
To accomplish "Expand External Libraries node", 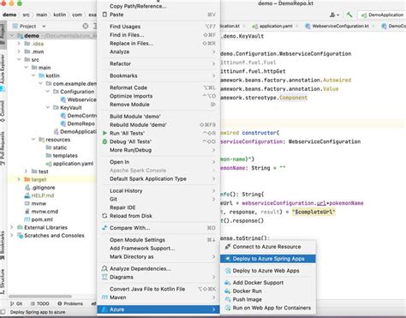I will click(x=12, y=227).
